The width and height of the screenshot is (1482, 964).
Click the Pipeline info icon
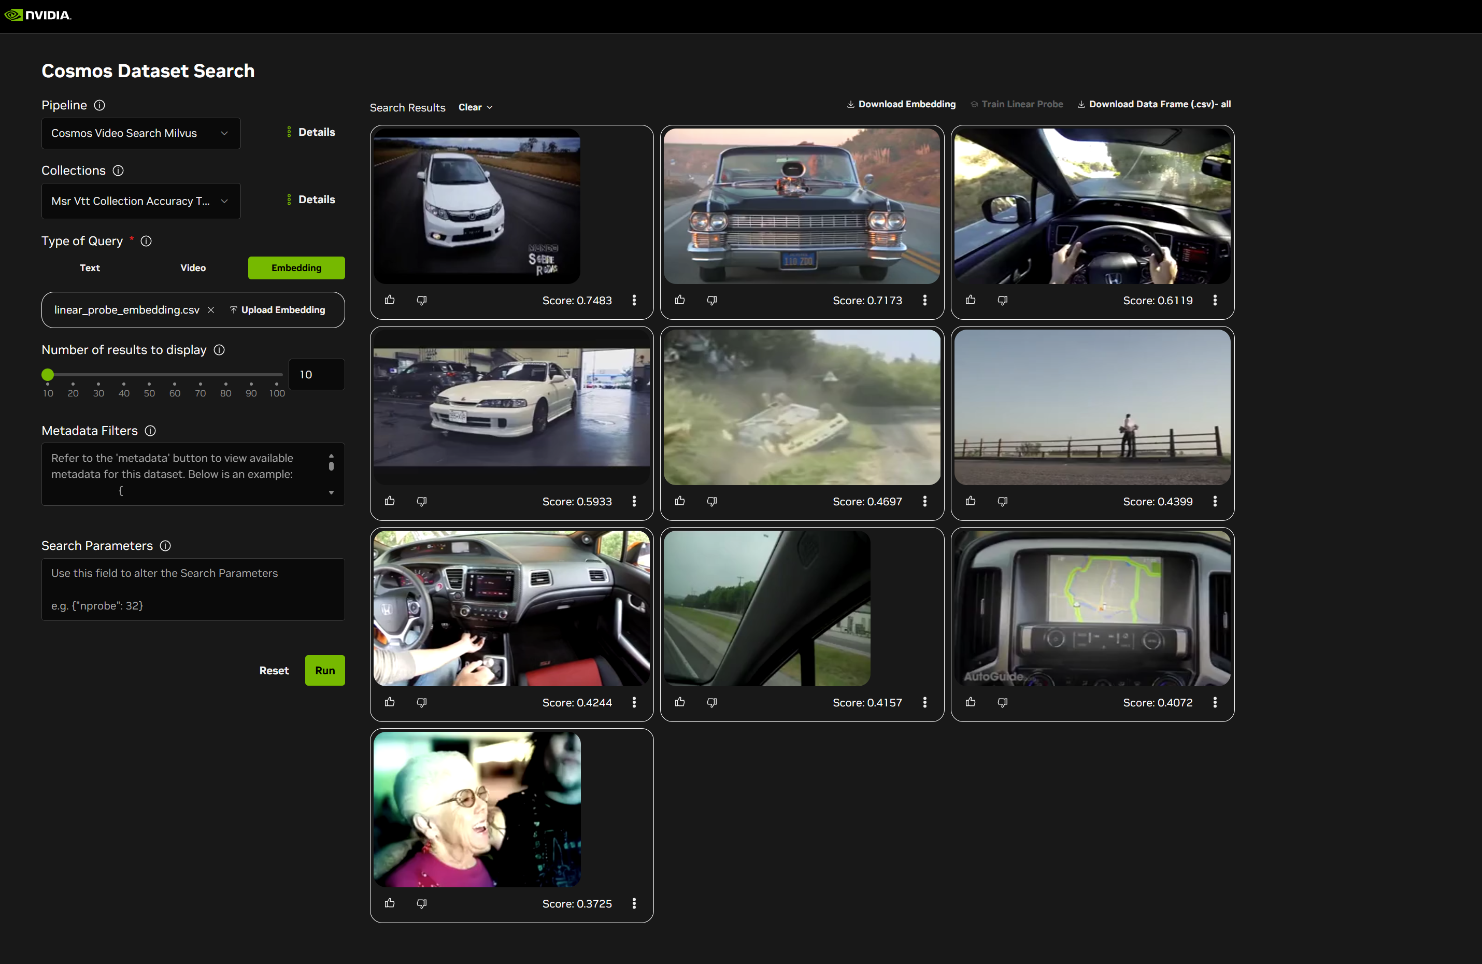(99, 105)
